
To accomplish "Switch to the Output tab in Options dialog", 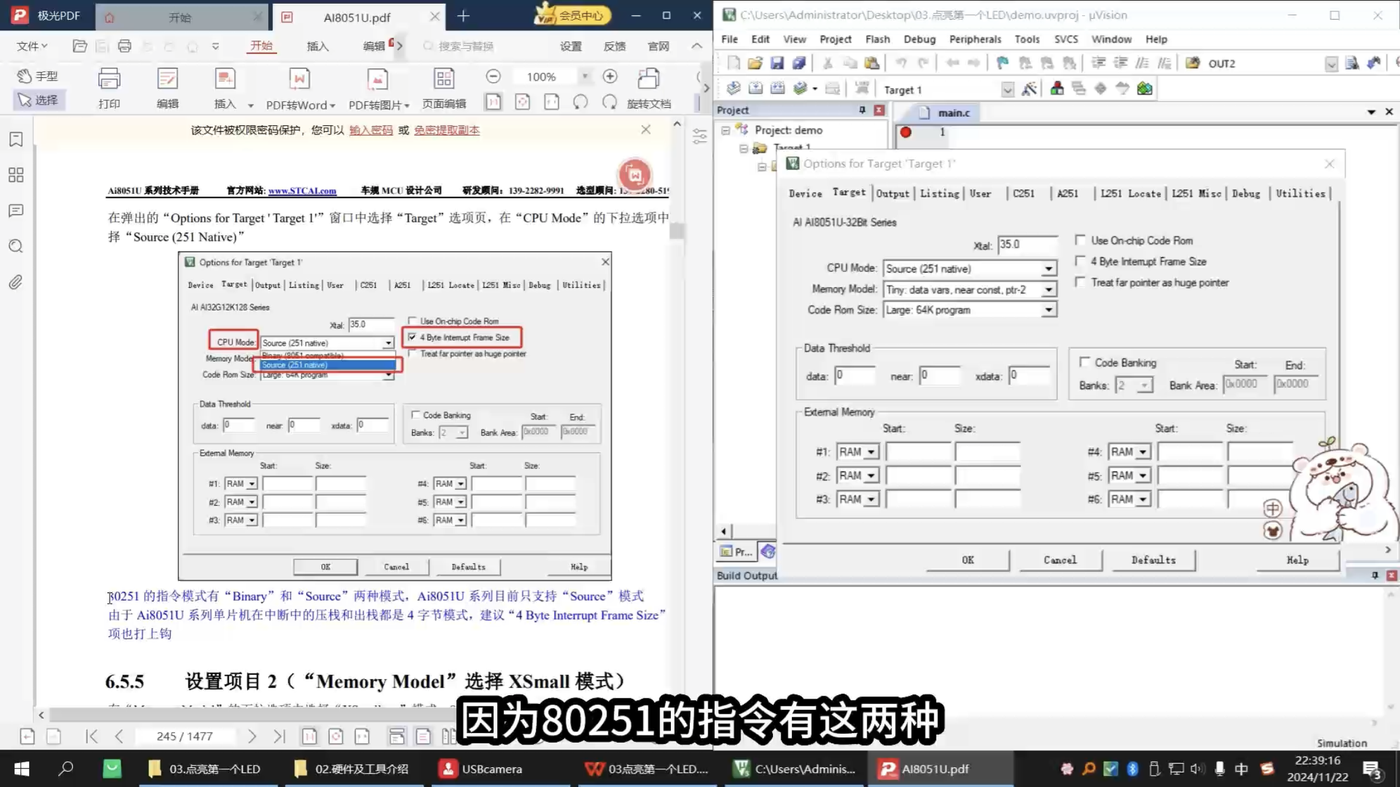I will (892, 193).
